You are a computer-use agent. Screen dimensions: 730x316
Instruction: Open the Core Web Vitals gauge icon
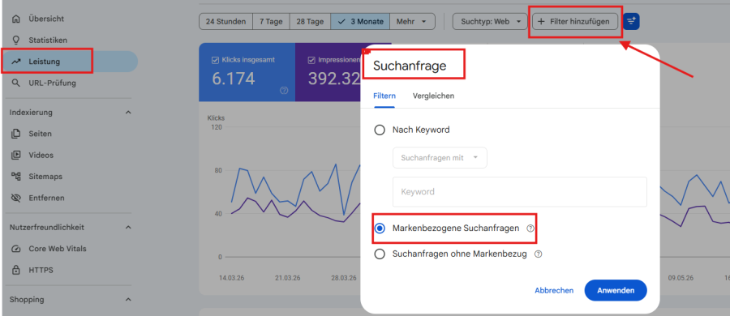(x=16, y=249)
